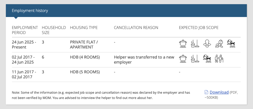Image resolution: width=253 pixels, height=109 pixels.
Task: Click the child care icon in the Private Flat row
Action: 231,43
